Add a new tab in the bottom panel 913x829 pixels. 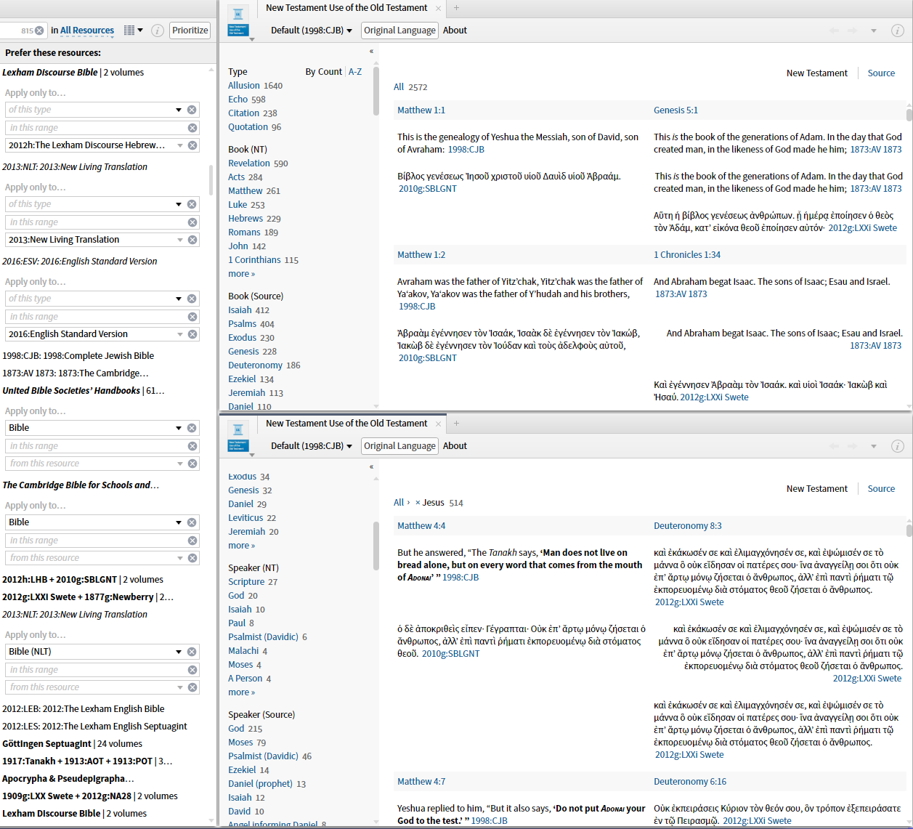tap(456, 424)
